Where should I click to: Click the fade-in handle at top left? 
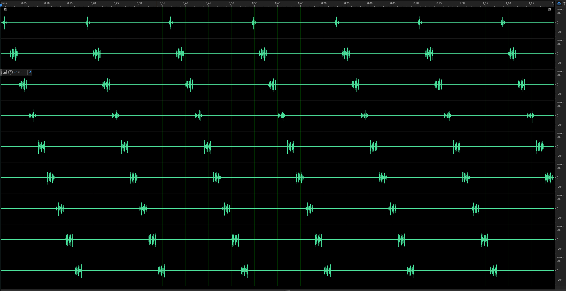(5, 9)
